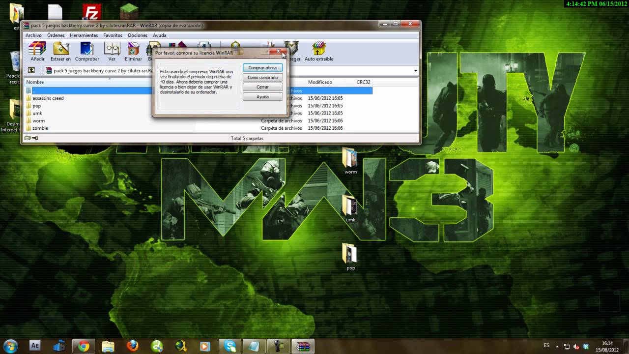Open the Ayuda menu in the menu bar
The image size is (629, 354).
159,35
